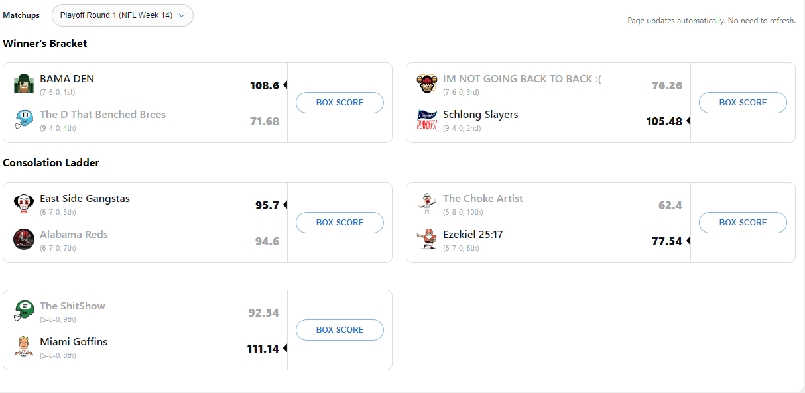The image size is (805, 393).
Task: Click the Ezekiel 25:17 team logo
Action: pos(427,239)
